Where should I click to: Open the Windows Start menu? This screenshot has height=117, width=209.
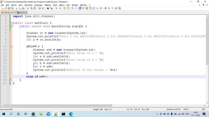pyautogui.click(x=4, y=114)
